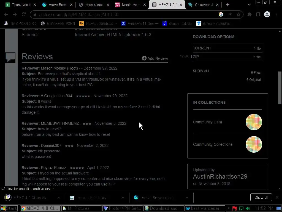Open the Community Collections link
Screen dimensions: 282x212
pos(213,144)
